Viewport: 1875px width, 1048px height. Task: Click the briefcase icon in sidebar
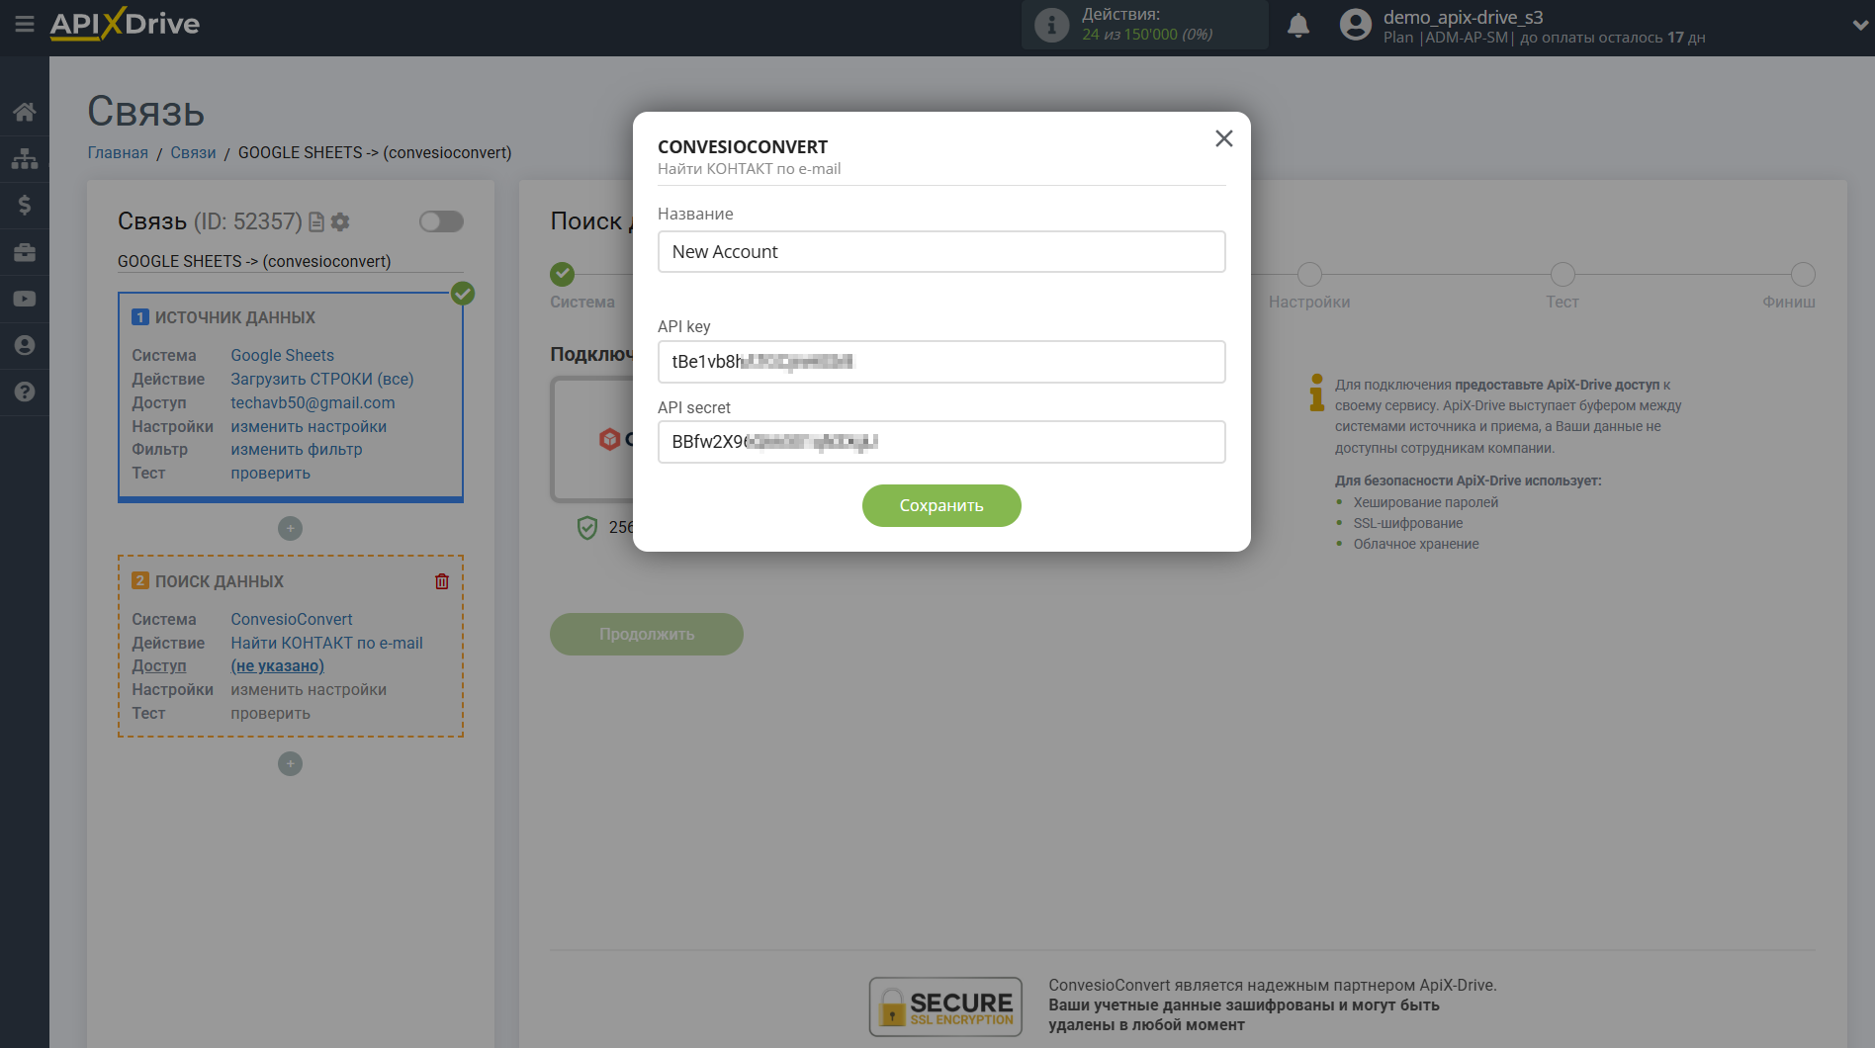click(x=25, y=252)
